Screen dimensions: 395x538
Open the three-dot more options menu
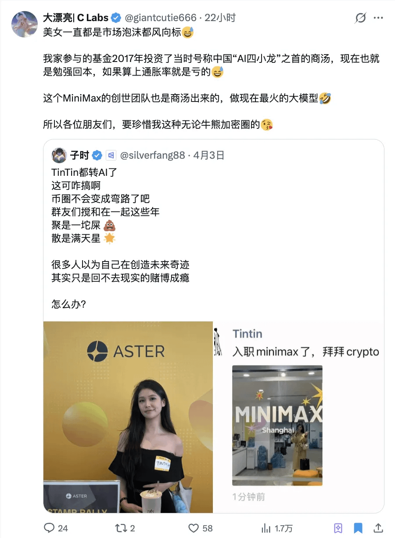(x=378, y=18)
